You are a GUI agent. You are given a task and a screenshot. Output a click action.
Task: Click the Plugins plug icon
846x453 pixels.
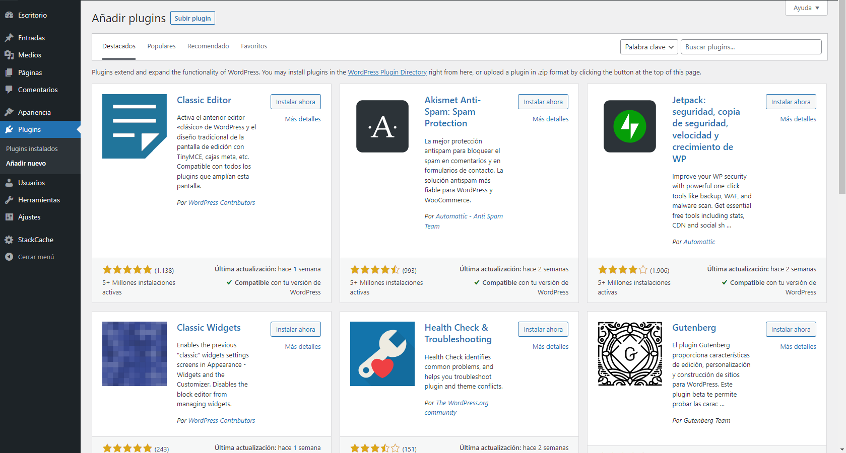[x=9, y=129]
